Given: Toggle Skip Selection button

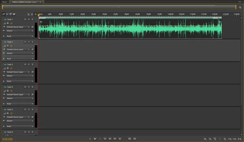Looking at the screenshot, I should tap(135, 139).
